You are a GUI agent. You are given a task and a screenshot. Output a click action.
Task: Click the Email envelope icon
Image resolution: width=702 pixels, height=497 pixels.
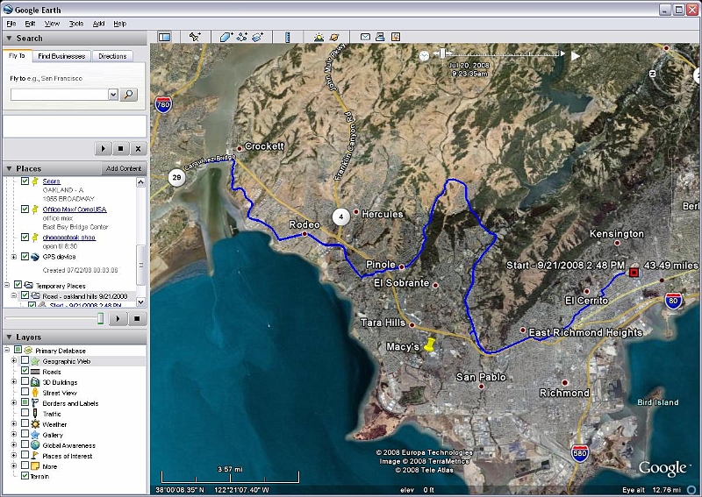coord(365,37)
